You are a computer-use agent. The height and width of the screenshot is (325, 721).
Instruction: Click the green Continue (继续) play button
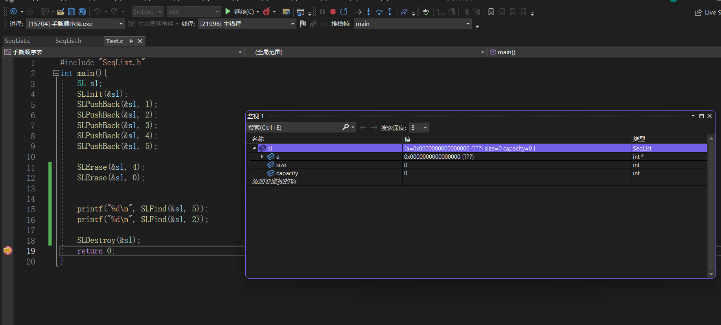tap(228, 11)
